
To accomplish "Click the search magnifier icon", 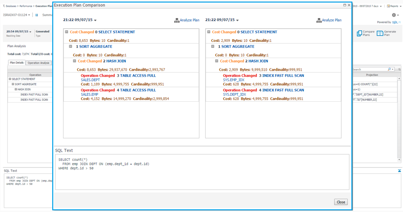I will click(x=389, y=69).
